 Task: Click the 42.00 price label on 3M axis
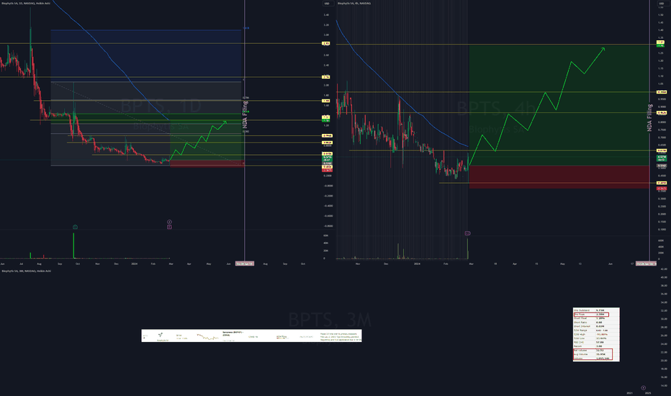[x=664, y=269]
